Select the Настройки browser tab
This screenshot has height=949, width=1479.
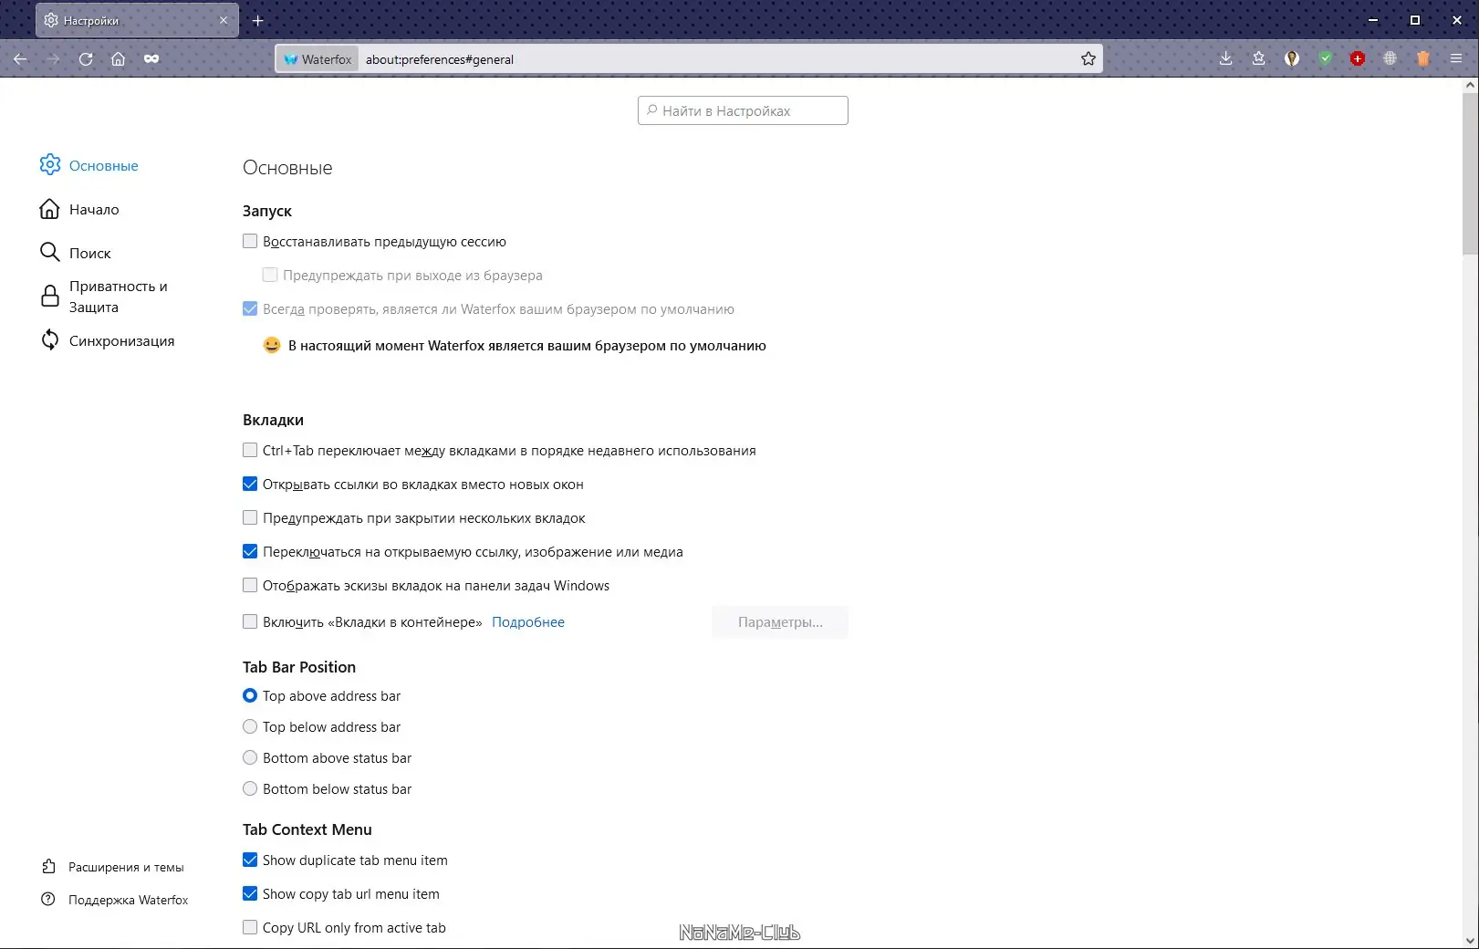click(x=137, y=20)
